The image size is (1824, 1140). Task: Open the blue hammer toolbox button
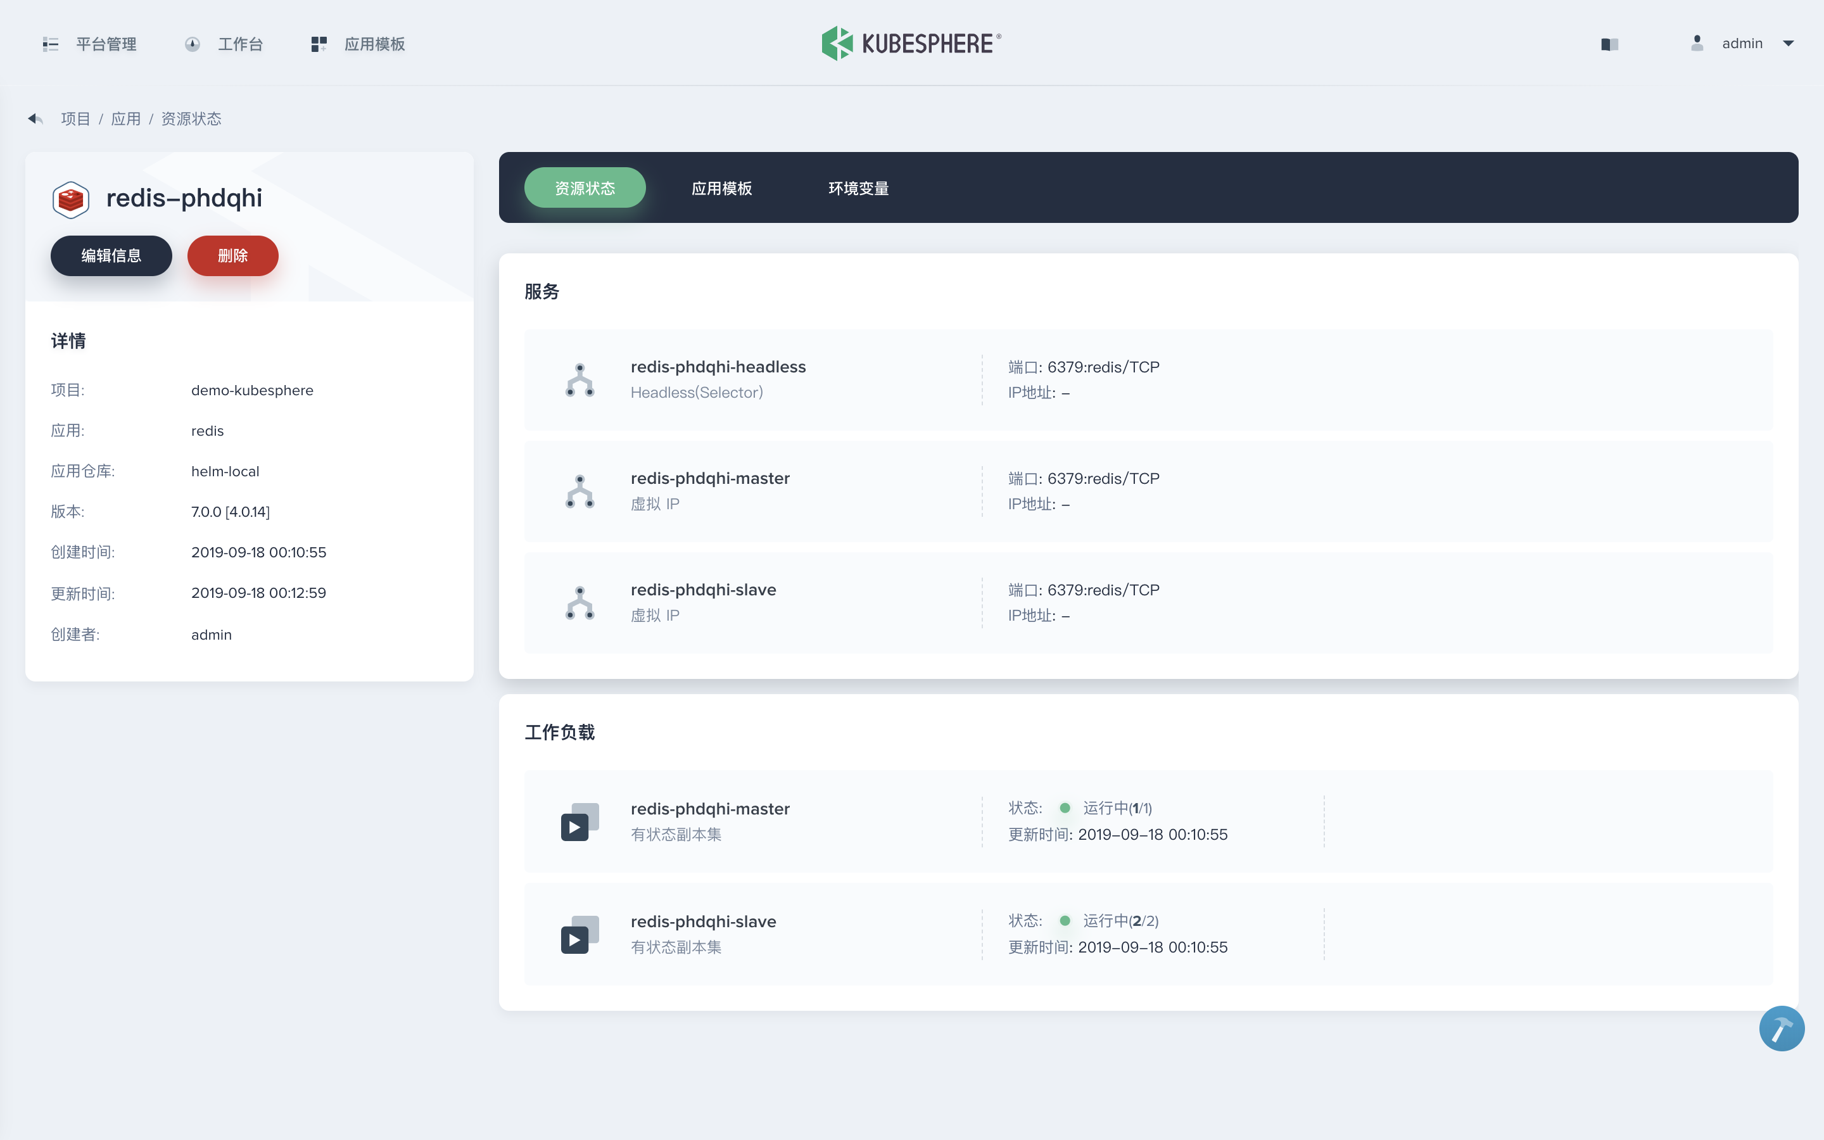pos(1781,1029)
